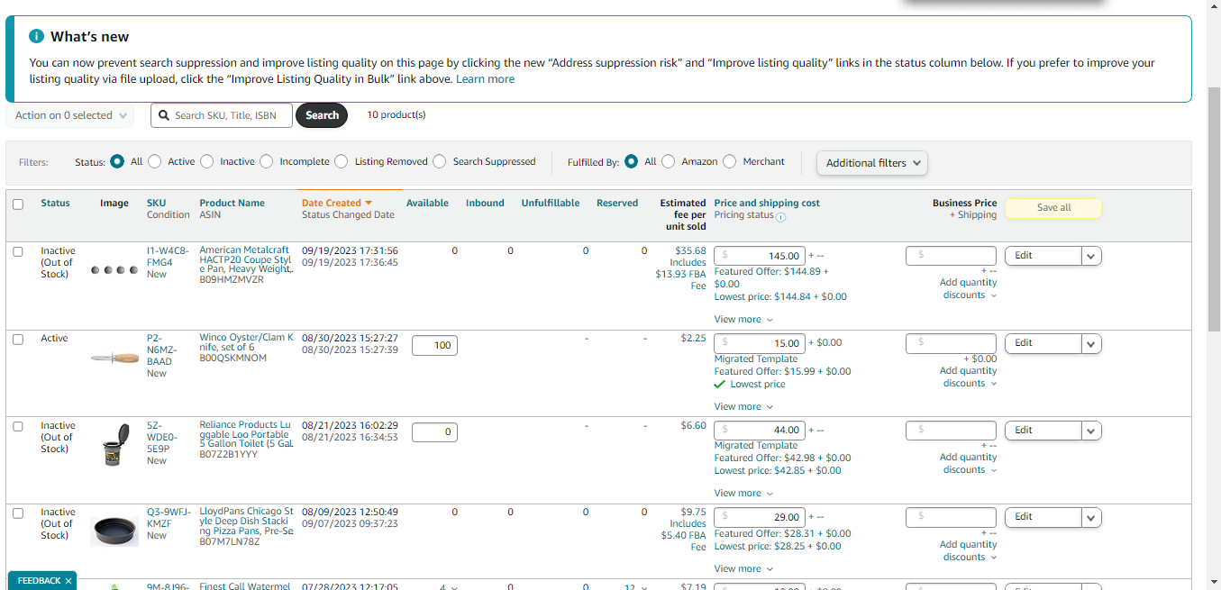This screenshot has width=1221, height=590.
Task: Click the price field showing 145.00
Action: click(760, 256)
